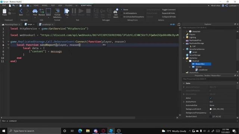
Task: Click the share icon beside username
Action: click(x=226, y=6)
